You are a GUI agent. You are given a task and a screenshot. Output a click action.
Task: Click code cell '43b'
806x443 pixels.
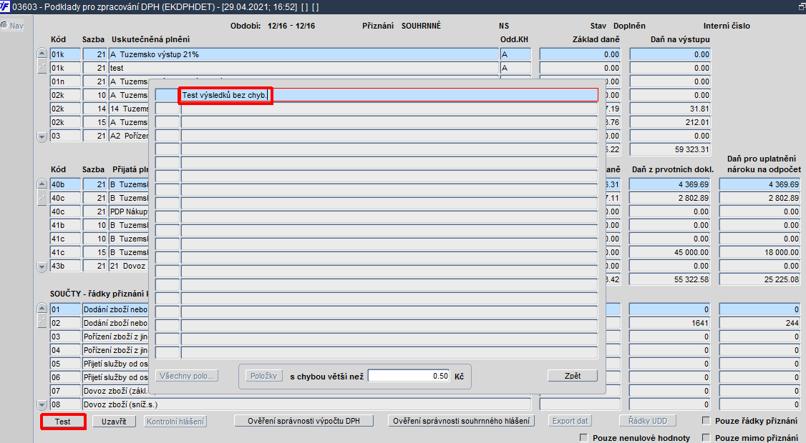click(x=65, y=266)
